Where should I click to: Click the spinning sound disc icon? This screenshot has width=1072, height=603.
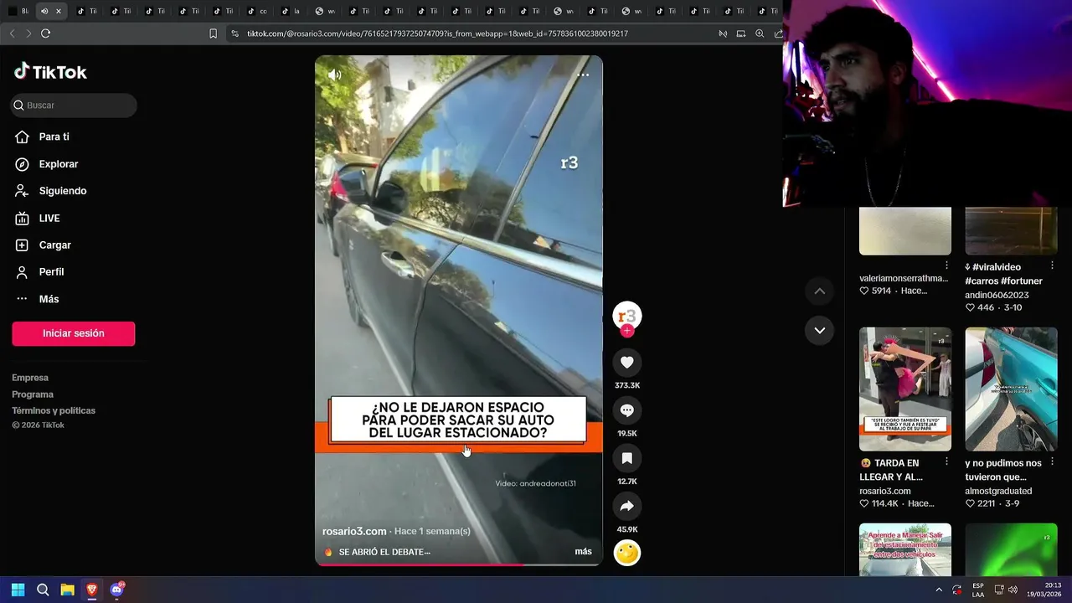(627, 553)
